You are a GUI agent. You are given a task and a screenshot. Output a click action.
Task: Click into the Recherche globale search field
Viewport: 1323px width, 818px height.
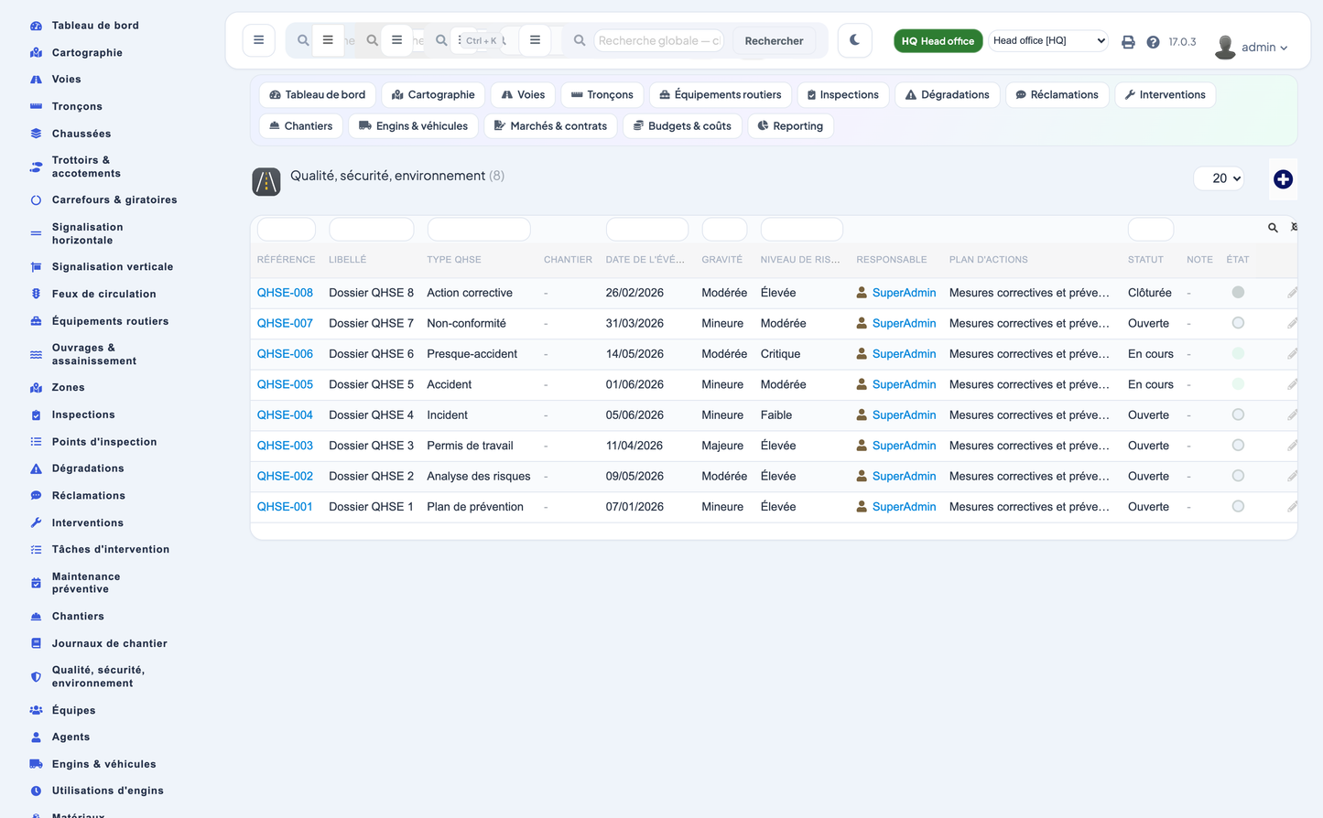coord(658,40)
